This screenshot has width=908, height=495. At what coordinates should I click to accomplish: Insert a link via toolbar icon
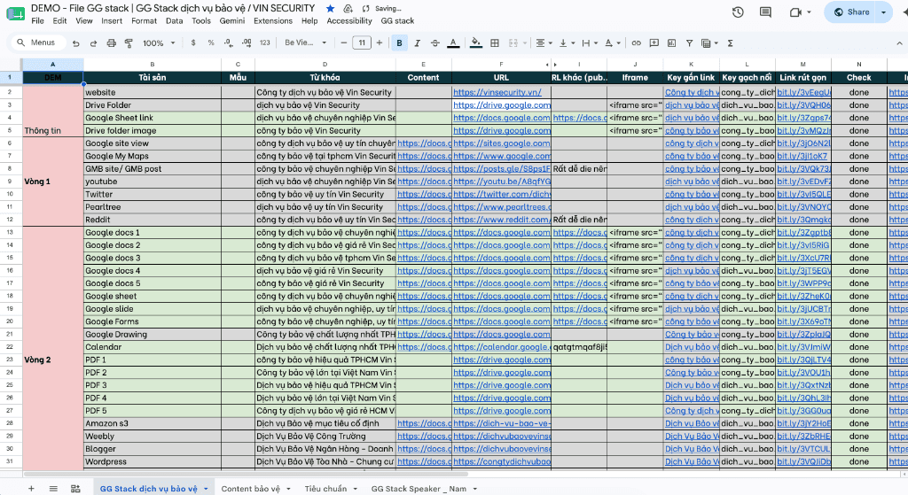(636, 43)
